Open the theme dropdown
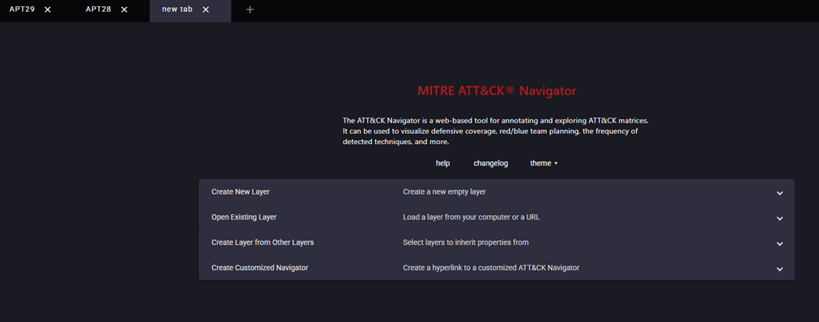This screenshot has width=819, height=322. pos(543,163)
